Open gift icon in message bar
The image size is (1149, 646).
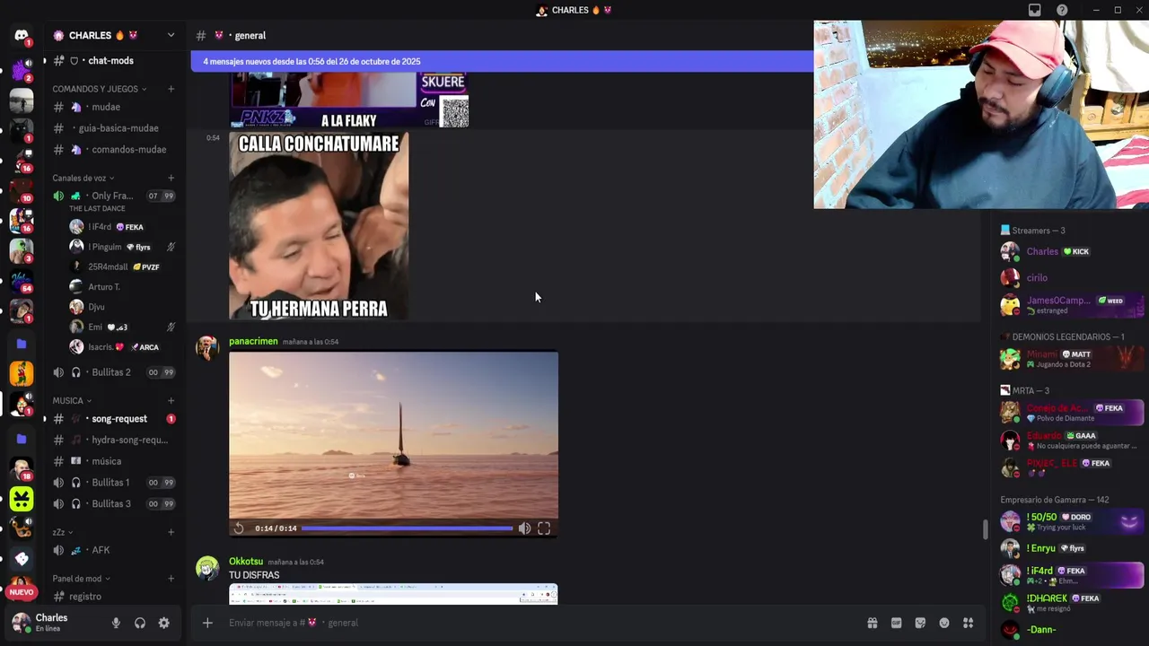pos(872,623)
